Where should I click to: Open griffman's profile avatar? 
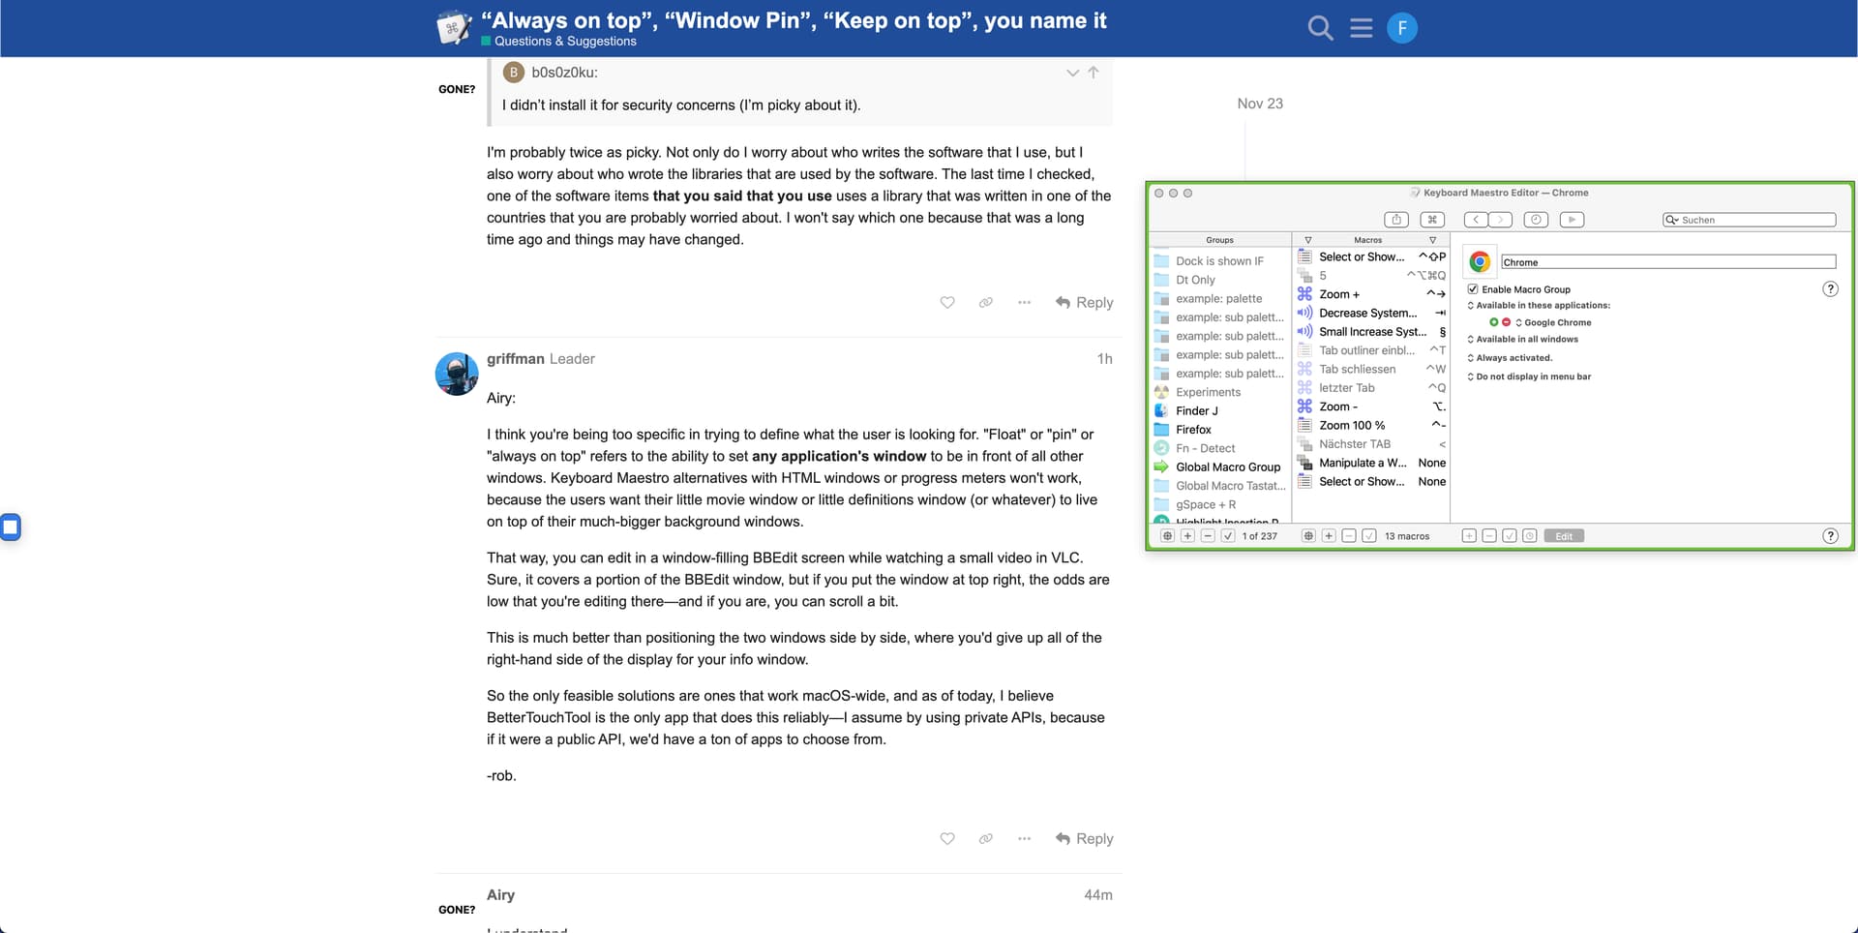(x=457, y=374)
